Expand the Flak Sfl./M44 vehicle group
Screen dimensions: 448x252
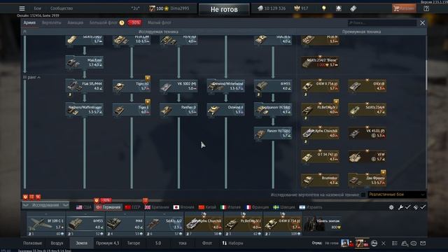click(x=84, y=85)
